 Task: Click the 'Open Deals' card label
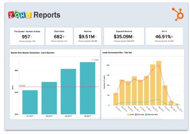(59, 31)
